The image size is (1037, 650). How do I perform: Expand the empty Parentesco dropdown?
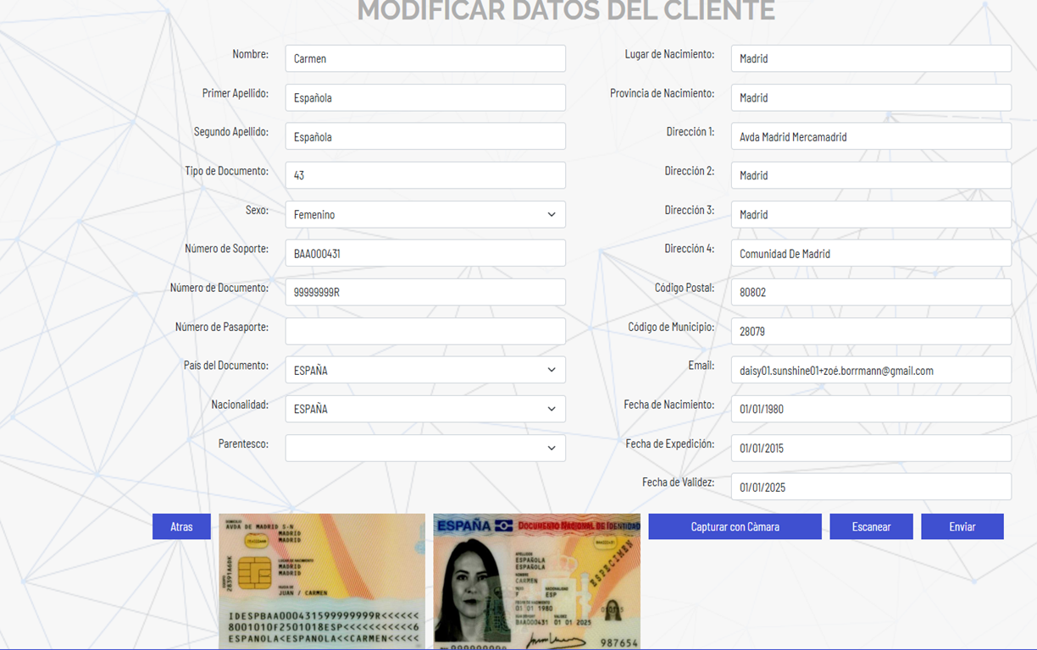(425, 448)
